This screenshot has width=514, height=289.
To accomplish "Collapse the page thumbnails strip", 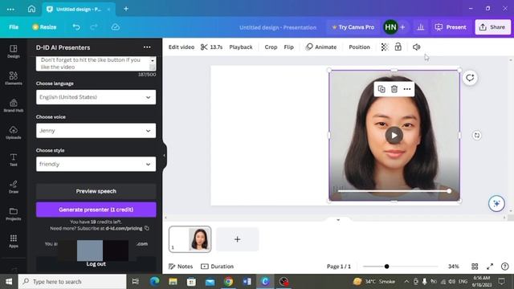I will pyautogui.click(x=338, y=220).
